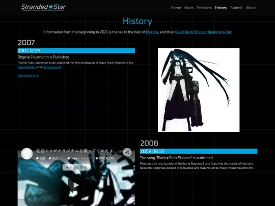Select the '音楽' video tag
The width and height of the screenshot is (275, 206).
(x=41, y=158)
